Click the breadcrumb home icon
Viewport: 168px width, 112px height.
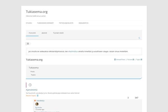tap(28, 44)
